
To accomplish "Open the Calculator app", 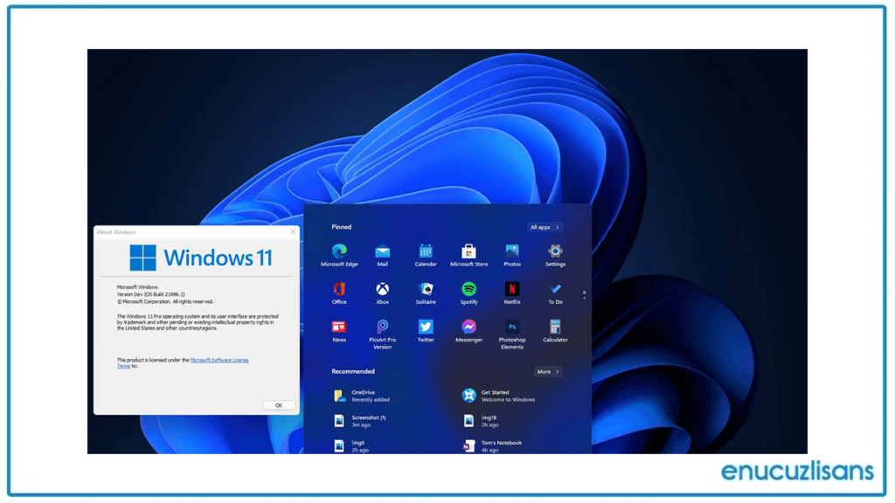I will tap(555, 327).
